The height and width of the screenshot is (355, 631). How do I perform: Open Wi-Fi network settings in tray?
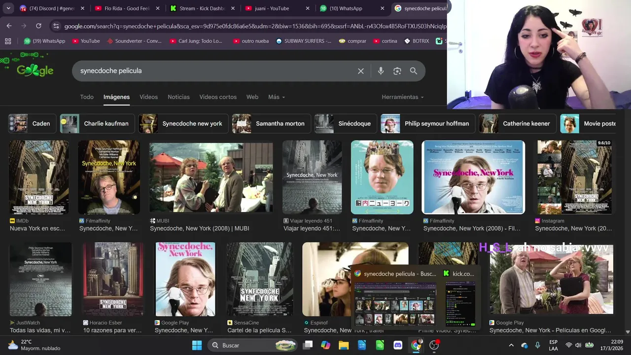[x=568, y=345]
